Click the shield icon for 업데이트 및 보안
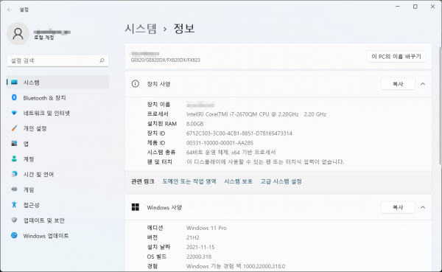 coord(14,220)
